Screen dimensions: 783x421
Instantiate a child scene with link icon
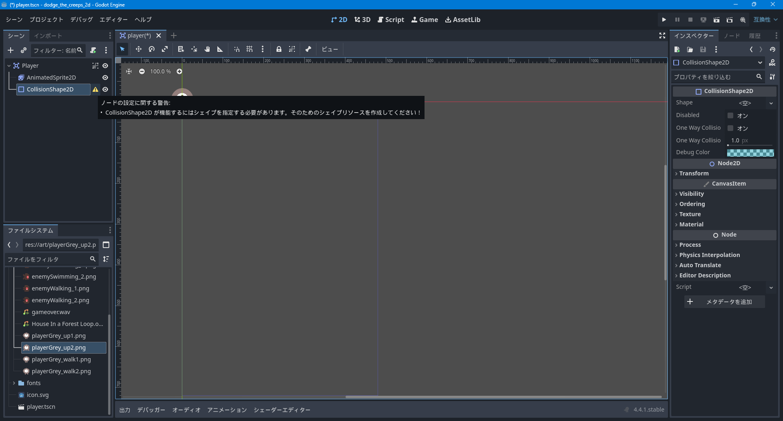24,50
